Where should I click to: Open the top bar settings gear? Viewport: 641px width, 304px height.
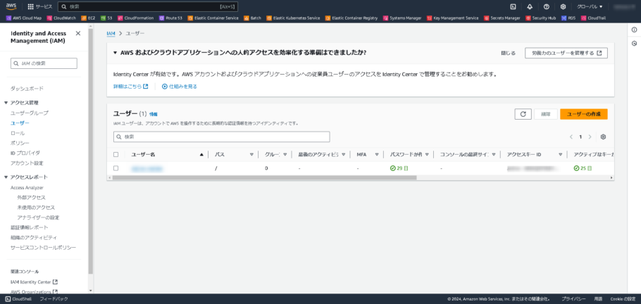pyautogui.click(x=563, y=6)
